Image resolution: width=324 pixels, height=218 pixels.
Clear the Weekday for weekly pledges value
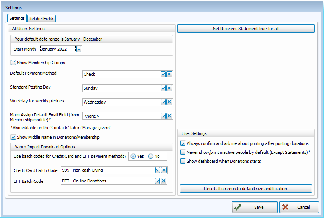click(170, 102)
